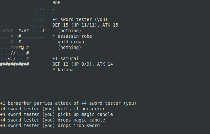Screen dimensions: 210x134
Task: Click the log line 'kills +1 berserker'
Action: (x=52, y=109)
